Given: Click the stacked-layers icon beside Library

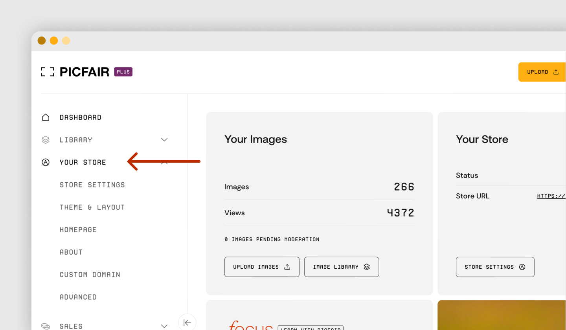Looking at the screenshot, I should click(x=45, y=139).
